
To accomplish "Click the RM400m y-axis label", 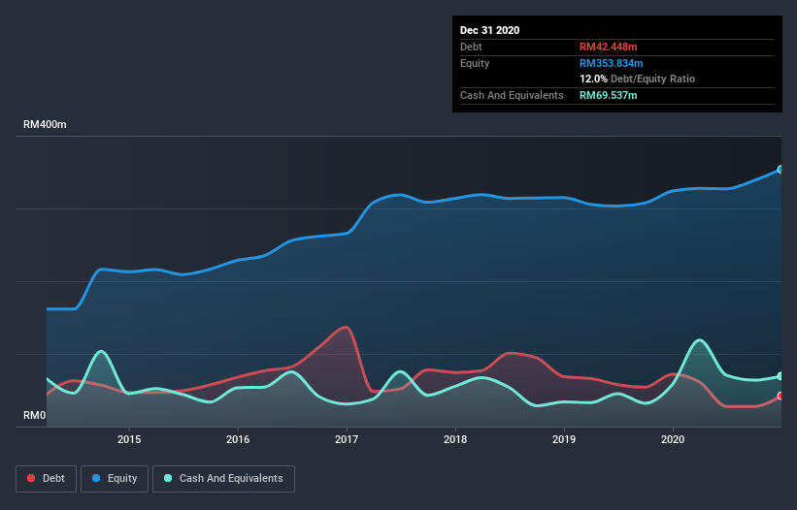I will pyautogui.click(x=45, y=124).
